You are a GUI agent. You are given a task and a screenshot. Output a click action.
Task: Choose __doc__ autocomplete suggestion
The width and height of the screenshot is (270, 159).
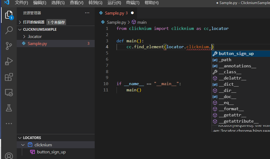pos(241,97)
